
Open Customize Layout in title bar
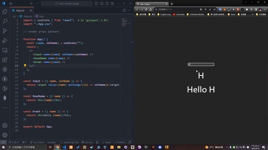point(112,3)
